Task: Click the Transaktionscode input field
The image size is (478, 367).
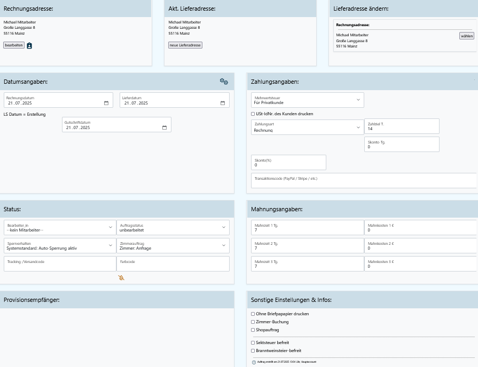Action: (363, 181)
